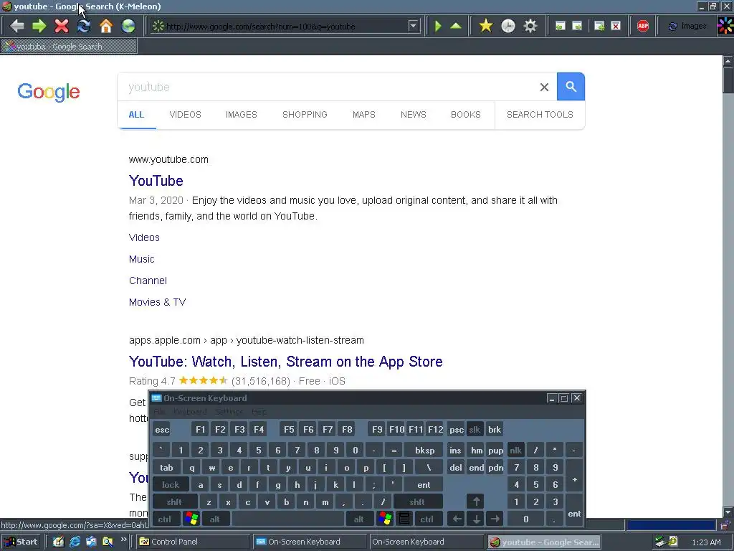Toggle the nlk (num lock) key

point(516,451)
